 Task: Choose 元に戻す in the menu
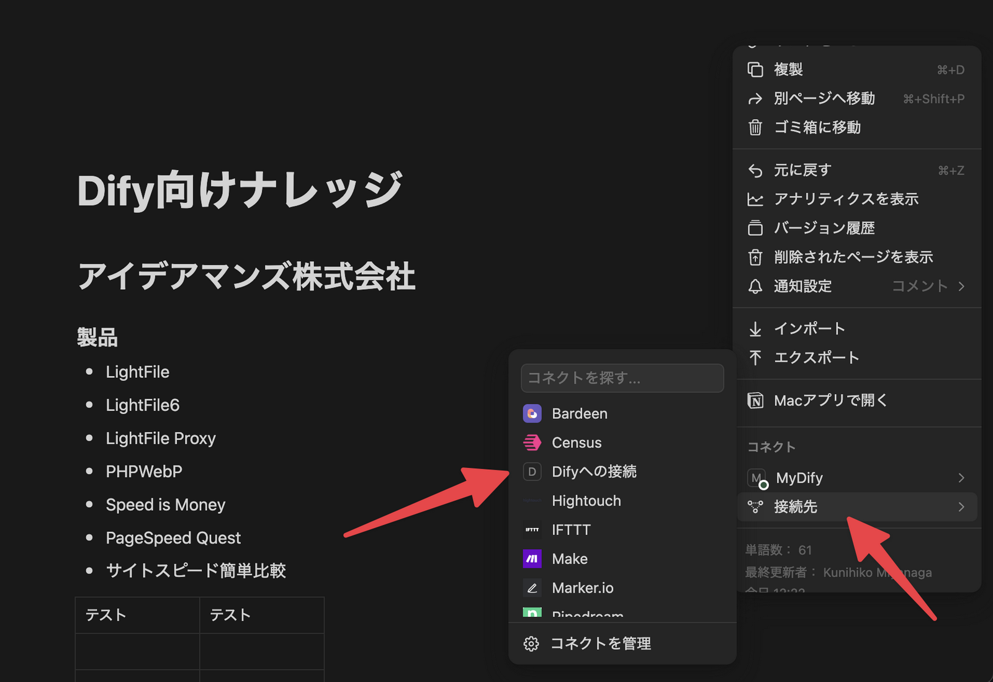click(x=856, y=170)
